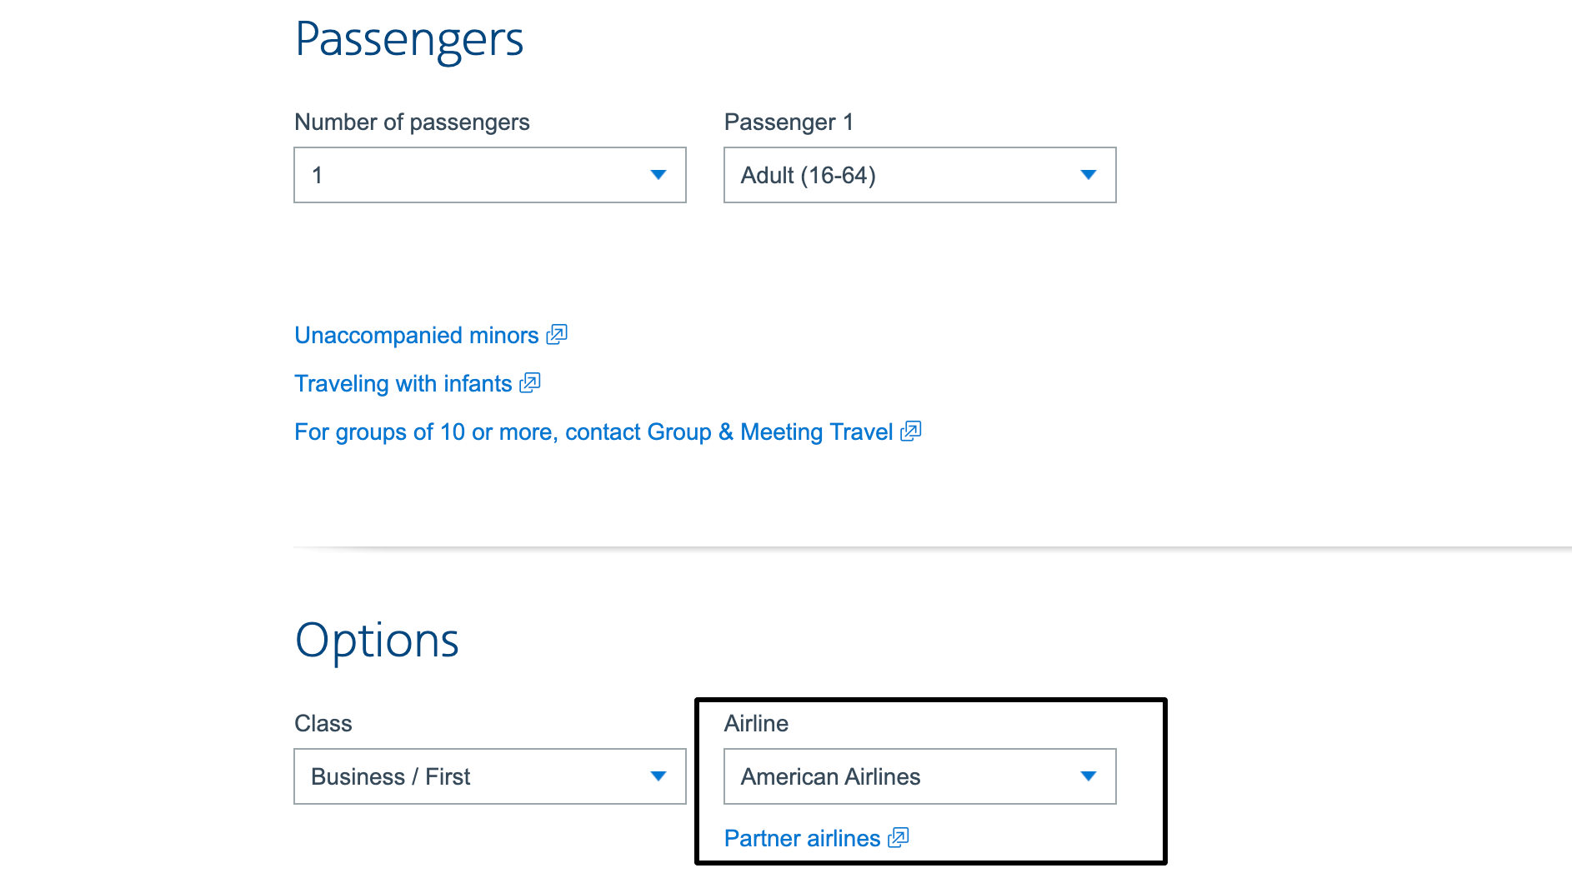The image size is (1572, 883).
Task: Visit the Partner airlines link
Action: point(802,838)
